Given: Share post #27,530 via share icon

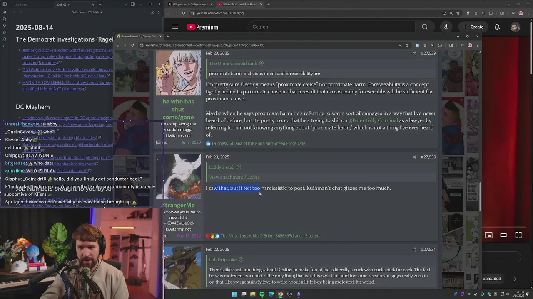Looking at the screenshot, I should [414, 157].
